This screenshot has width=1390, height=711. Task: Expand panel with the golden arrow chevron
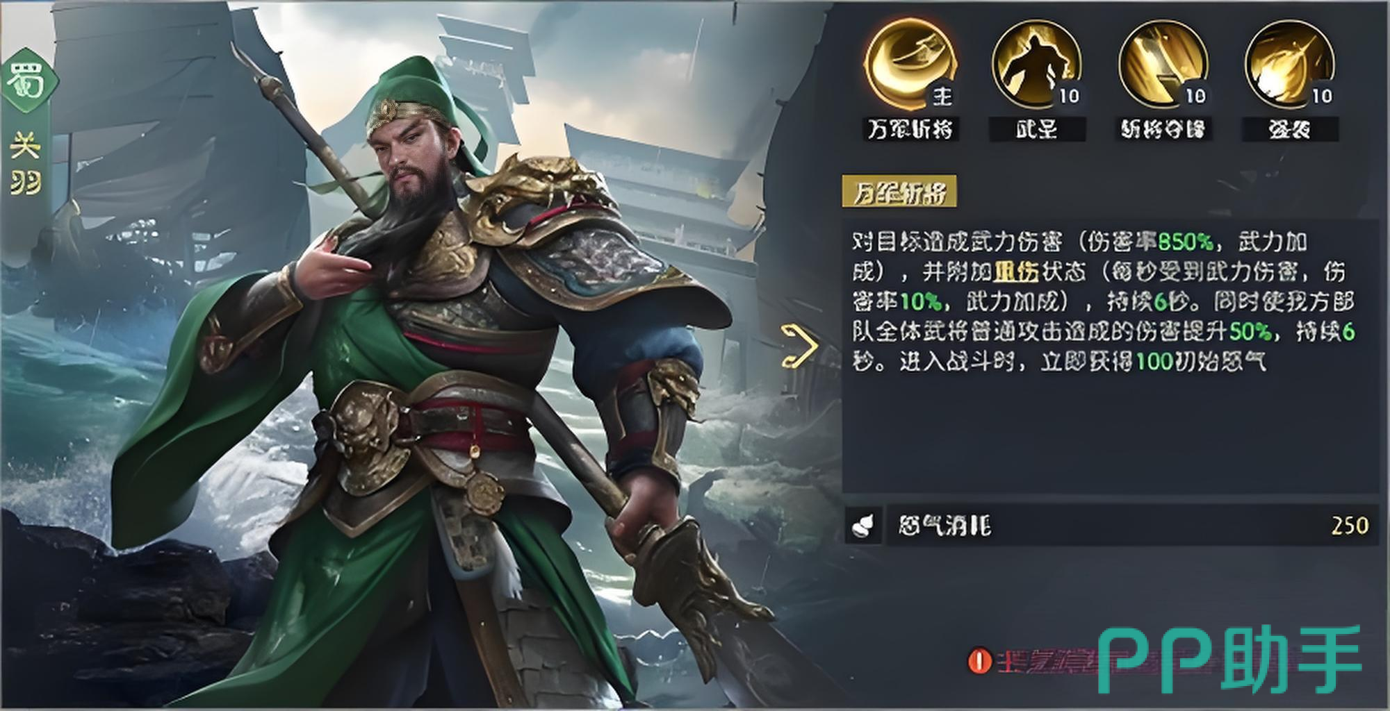[x=799, y=346]
